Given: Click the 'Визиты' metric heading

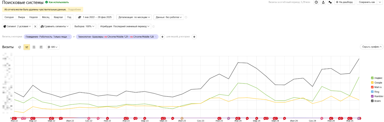Looking at the screenshot, I should 8,47.
